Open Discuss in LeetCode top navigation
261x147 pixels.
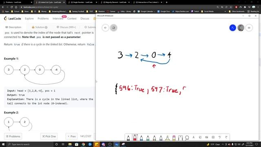tap(85, 18)
